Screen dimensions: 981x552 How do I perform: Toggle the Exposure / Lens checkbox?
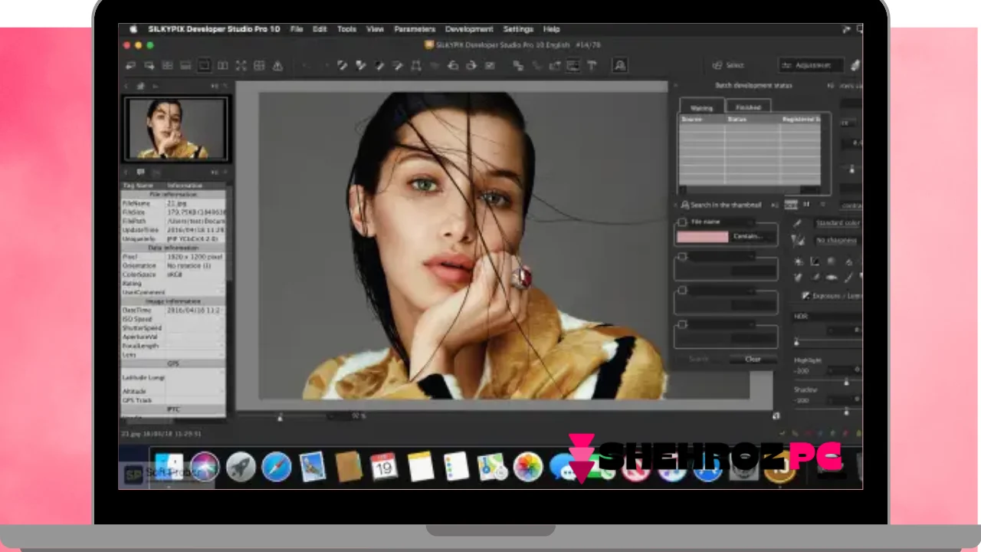tap(805, 295)
